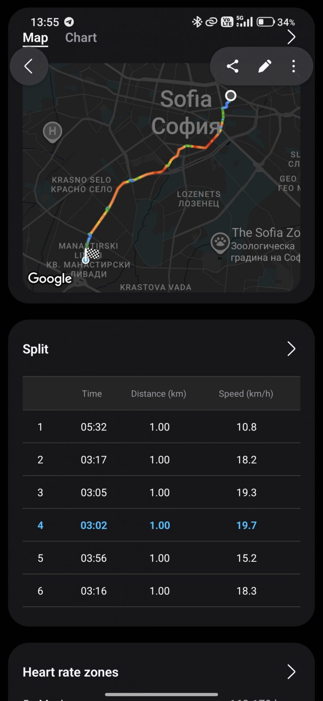Tap the hospital H marker on map
323x701 pixels.
53,132
